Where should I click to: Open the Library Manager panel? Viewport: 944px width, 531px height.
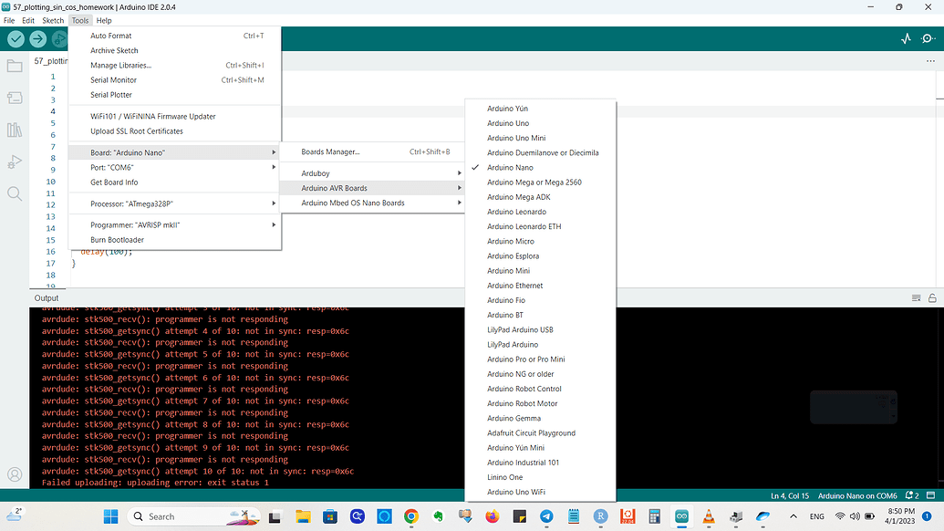tap(14, 128)
